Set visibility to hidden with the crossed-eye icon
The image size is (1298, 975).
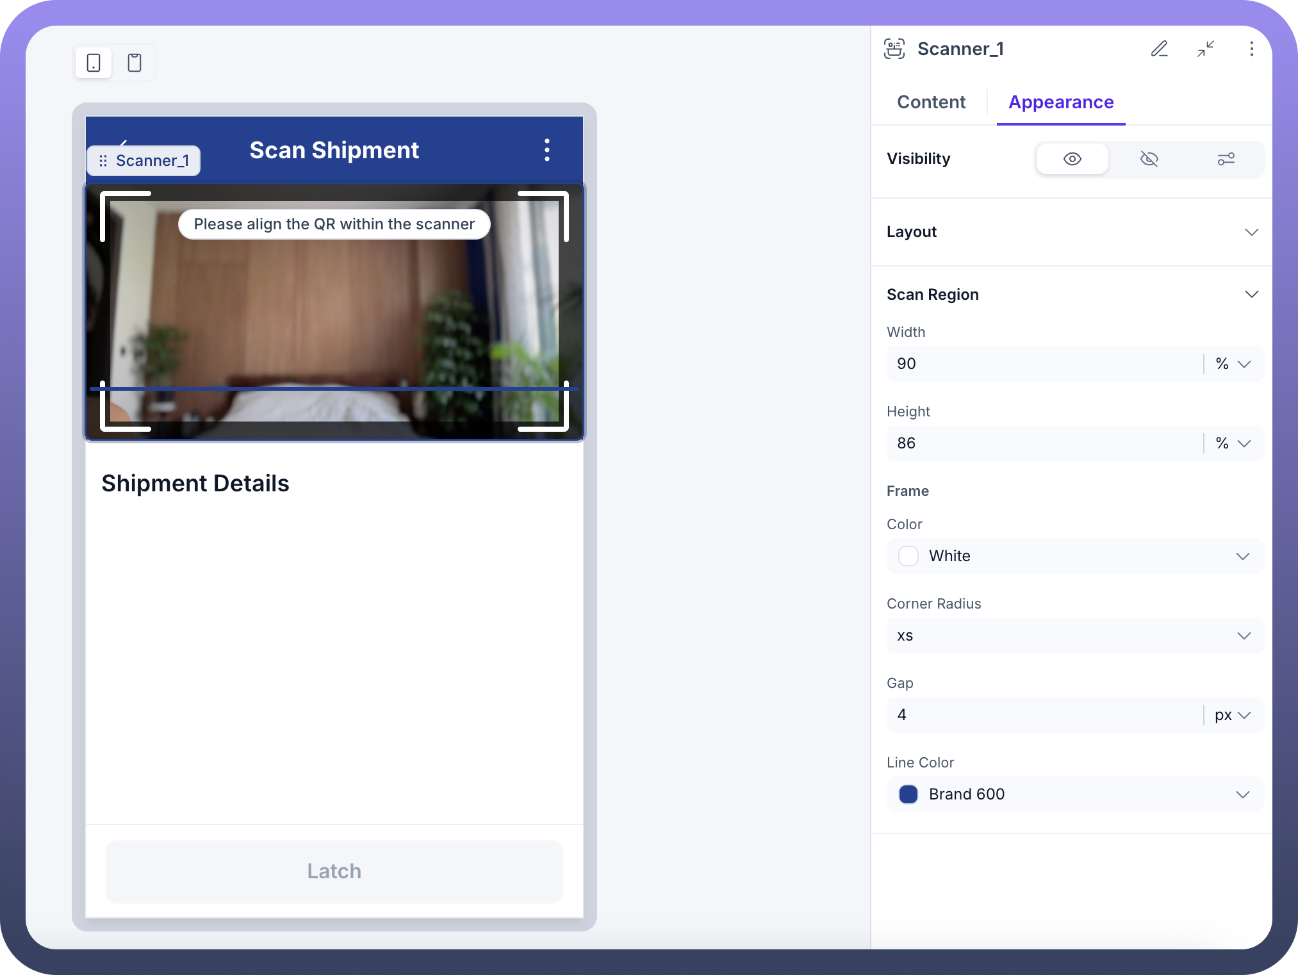[1149, 159]
